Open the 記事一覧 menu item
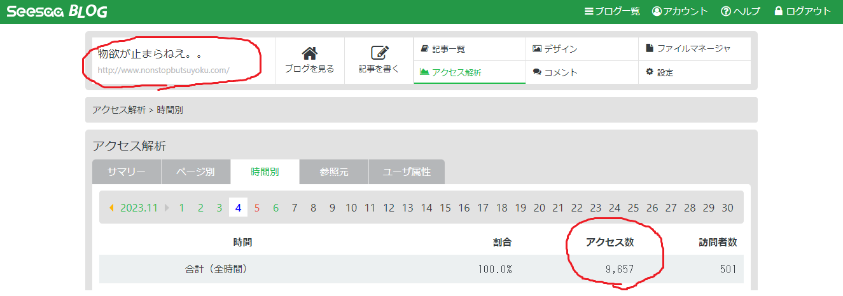The image size is (843, 296). tap(470, 48)
